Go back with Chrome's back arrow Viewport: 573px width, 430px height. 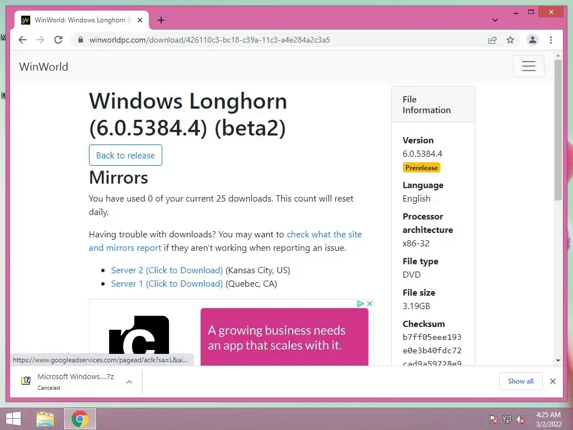pyautogui.click(x=22, y=40)
